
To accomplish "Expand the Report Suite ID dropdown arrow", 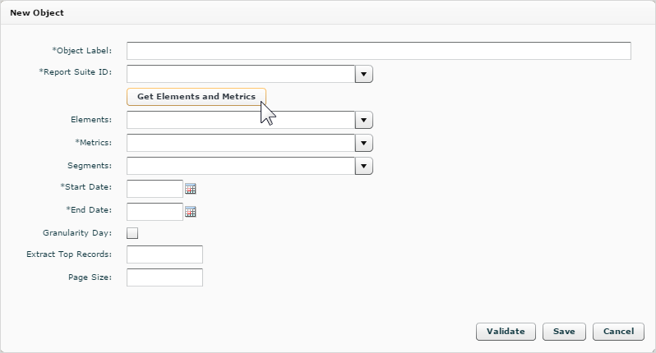I will tap(364, 74).
